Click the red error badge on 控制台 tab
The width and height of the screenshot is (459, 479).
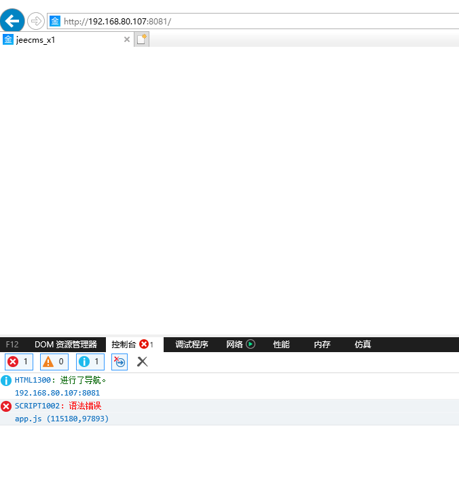144,344
